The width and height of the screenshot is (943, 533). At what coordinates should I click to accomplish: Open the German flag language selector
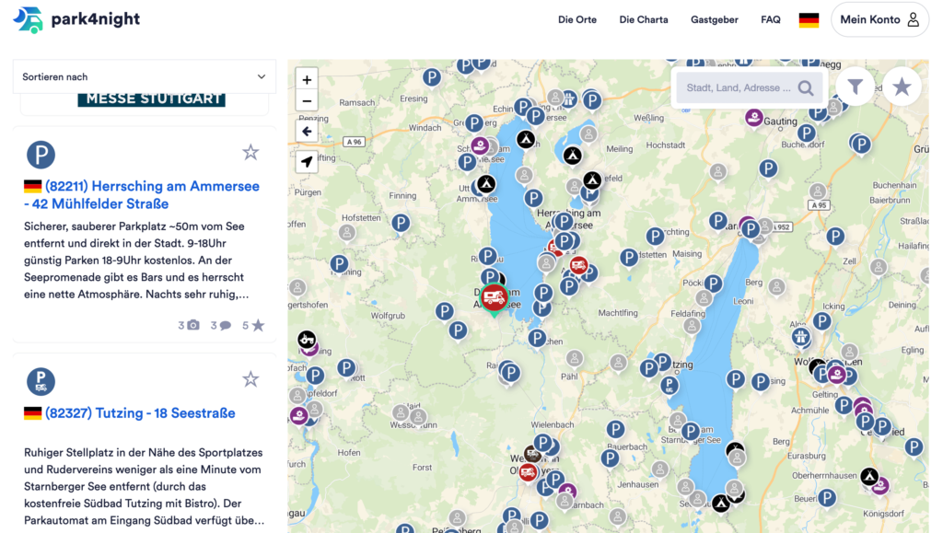[809, 20]
